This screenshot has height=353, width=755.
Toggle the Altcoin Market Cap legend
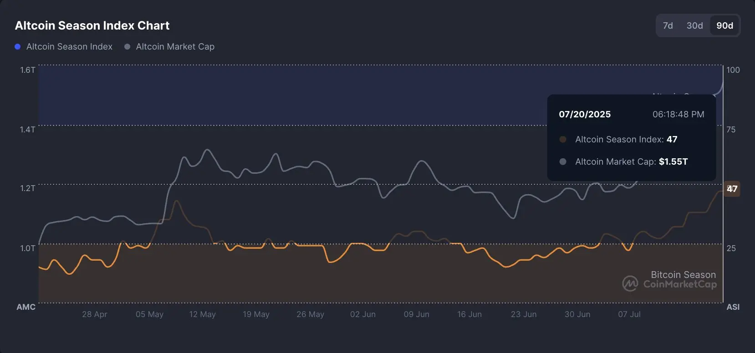tap(169, 46)
